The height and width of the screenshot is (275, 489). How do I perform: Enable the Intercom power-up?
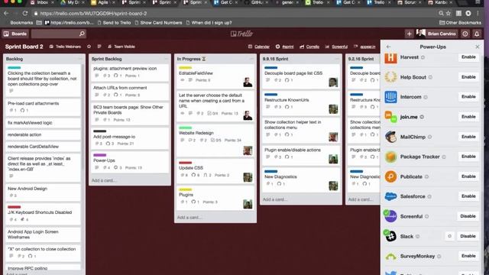(x=468, y=97)
